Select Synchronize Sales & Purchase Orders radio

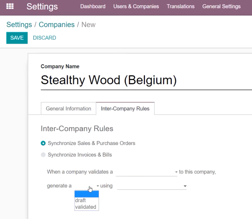(x=43, y=143)
